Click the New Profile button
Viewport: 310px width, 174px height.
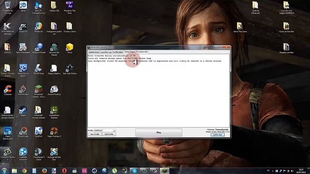click(95, 134)
